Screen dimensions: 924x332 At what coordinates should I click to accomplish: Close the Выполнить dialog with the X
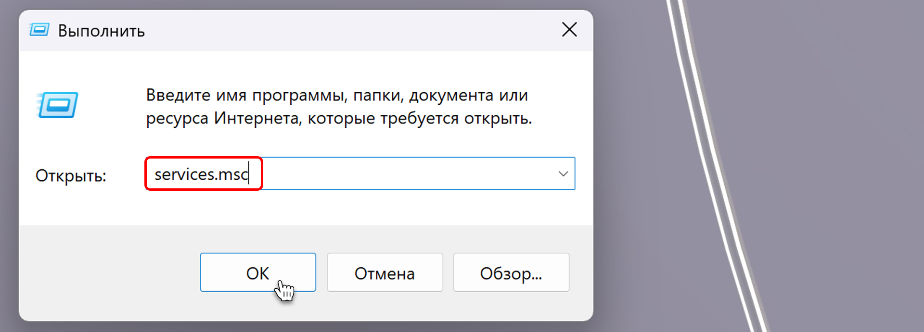click(569, 30)
